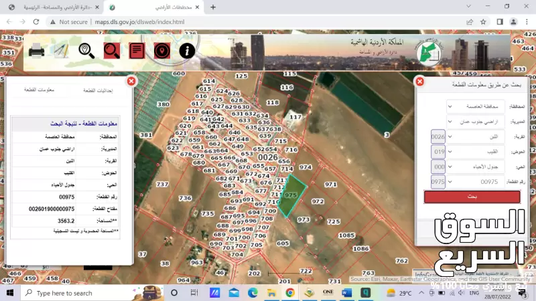Click the ENG language indicator

click(x=474, y=293)
